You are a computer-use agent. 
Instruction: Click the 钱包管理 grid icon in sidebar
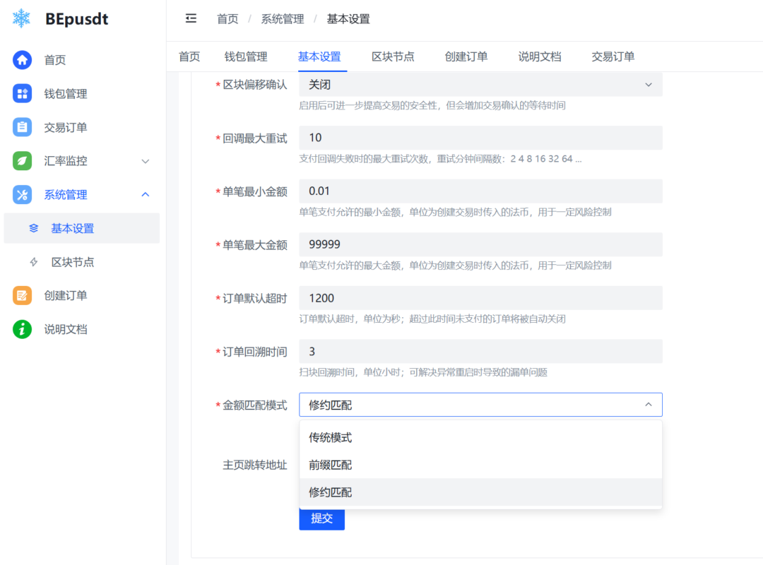[22, 93]
